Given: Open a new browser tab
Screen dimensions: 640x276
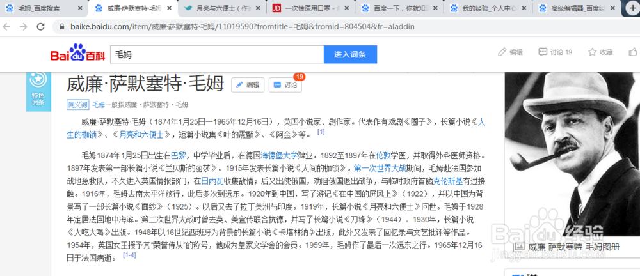Looking at the screenshot, I should [x=633, y=8].
